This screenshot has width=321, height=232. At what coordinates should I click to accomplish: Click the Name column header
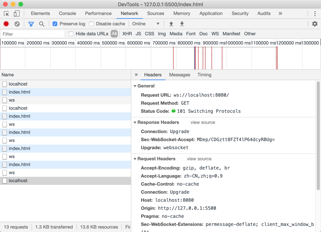[65, 75]
